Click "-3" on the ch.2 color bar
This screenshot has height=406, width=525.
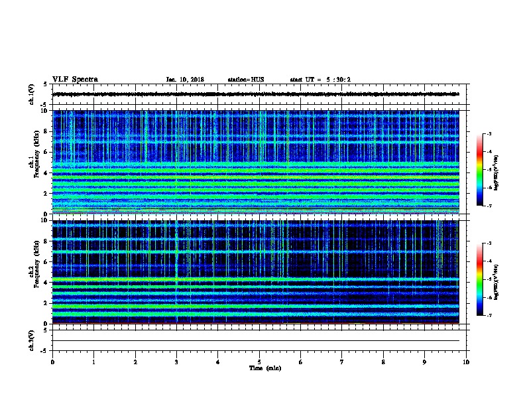pos(489,243)
